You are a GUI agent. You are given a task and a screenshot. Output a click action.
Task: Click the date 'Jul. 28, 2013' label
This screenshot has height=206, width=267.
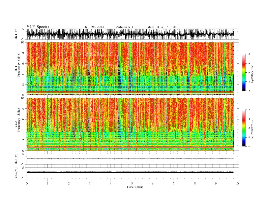pos(94,27)
